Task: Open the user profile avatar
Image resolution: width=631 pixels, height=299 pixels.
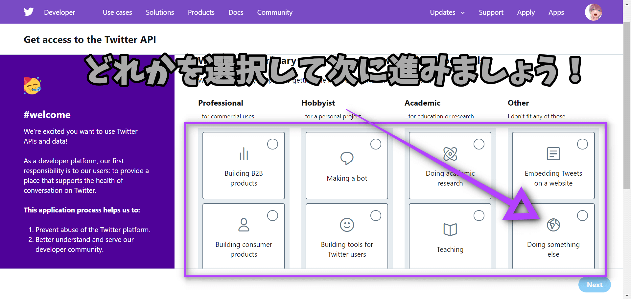Action: (594, 12)
